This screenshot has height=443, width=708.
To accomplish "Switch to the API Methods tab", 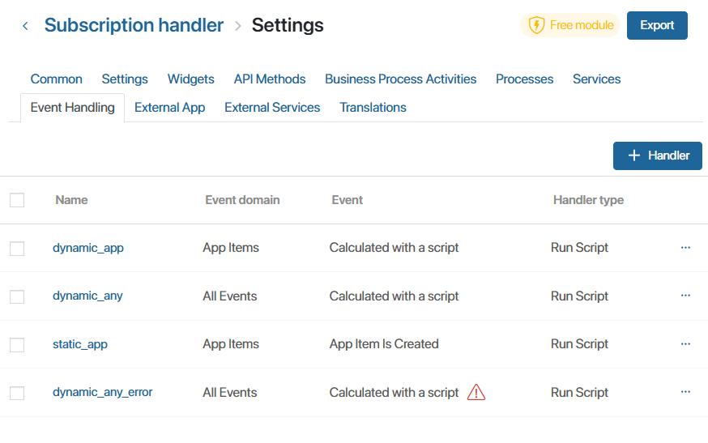I will [x=270, y=79].
